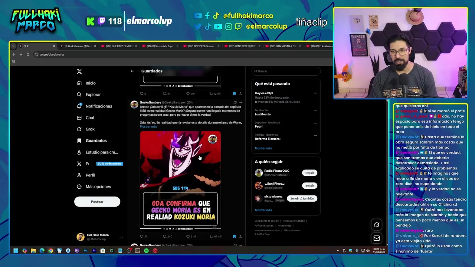Open more options on Moria post

coord(240,102)
